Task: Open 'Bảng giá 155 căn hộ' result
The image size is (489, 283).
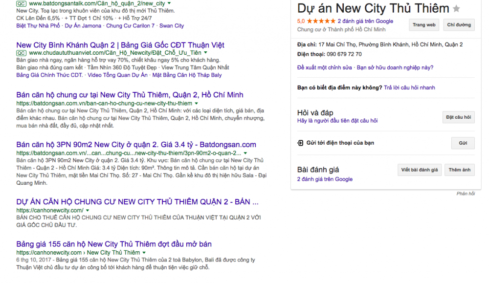Action: pos(113,244)
